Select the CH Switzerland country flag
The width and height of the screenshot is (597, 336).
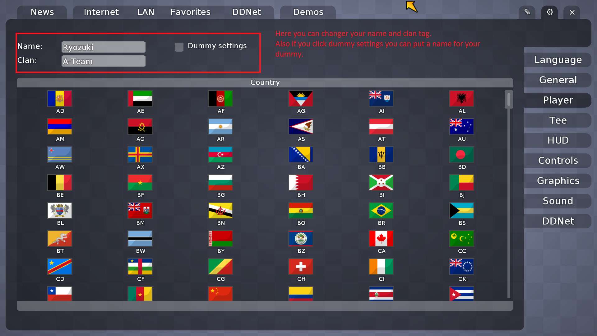click(x=300, y=266)
